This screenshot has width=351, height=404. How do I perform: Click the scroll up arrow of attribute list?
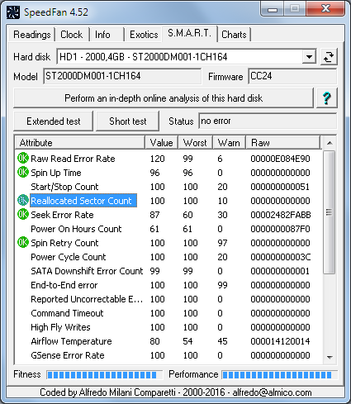(x=330, y=143)
